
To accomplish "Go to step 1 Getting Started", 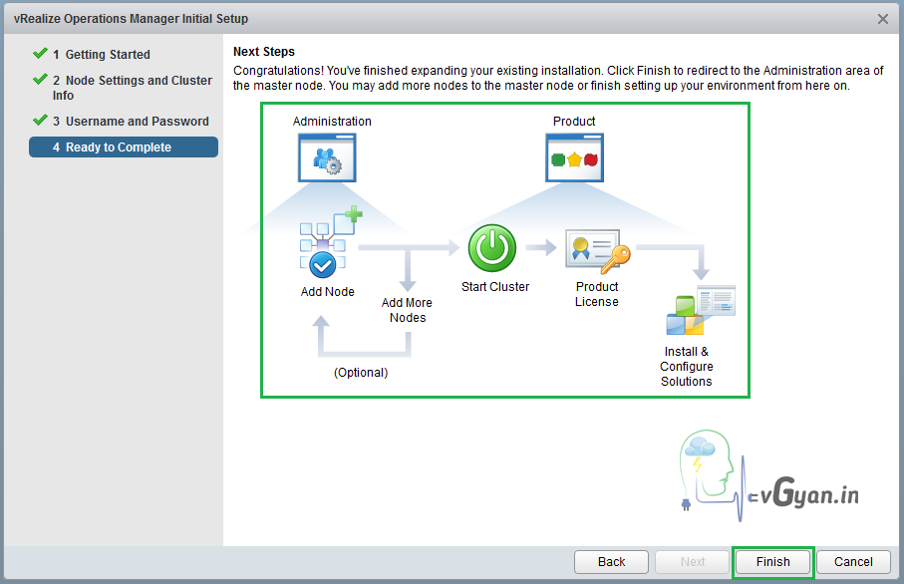I will [108, 55].
